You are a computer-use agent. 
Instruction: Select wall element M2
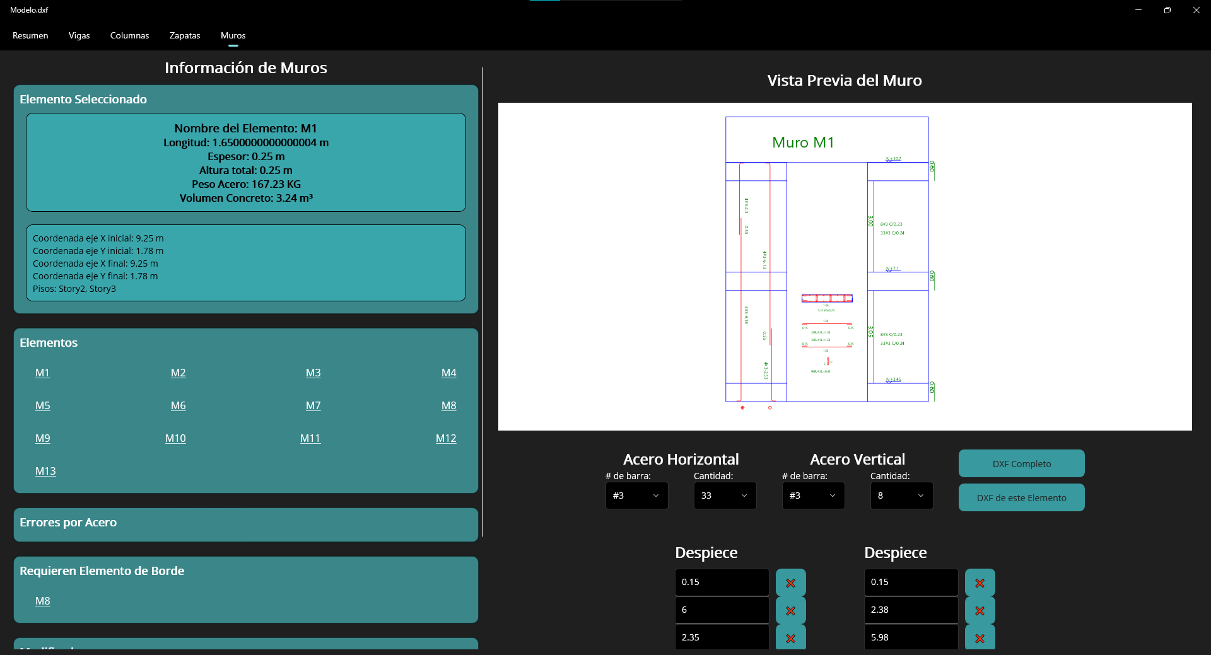click(x=178, y=373)
